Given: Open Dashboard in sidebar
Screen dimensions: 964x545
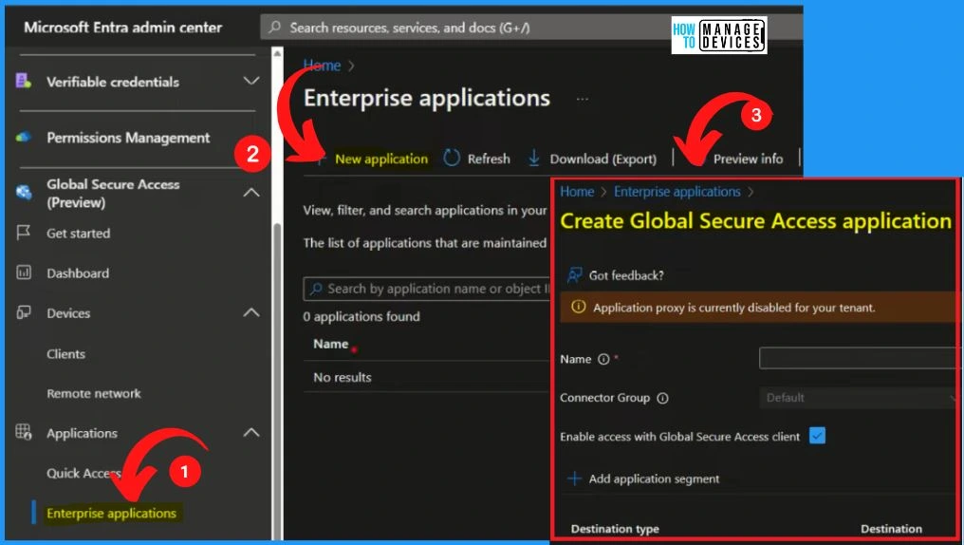Looking at the screenshot, I should tap(78, 273).
